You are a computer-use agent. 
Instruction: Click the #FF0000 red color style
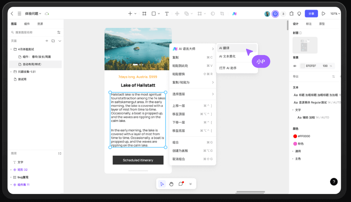[x=302, y=136]
